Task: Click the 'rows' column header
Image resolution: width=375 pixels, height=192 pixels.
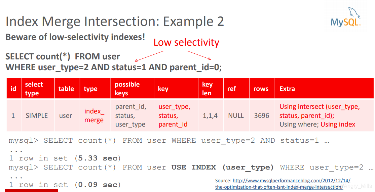Action: pos(262,89)
